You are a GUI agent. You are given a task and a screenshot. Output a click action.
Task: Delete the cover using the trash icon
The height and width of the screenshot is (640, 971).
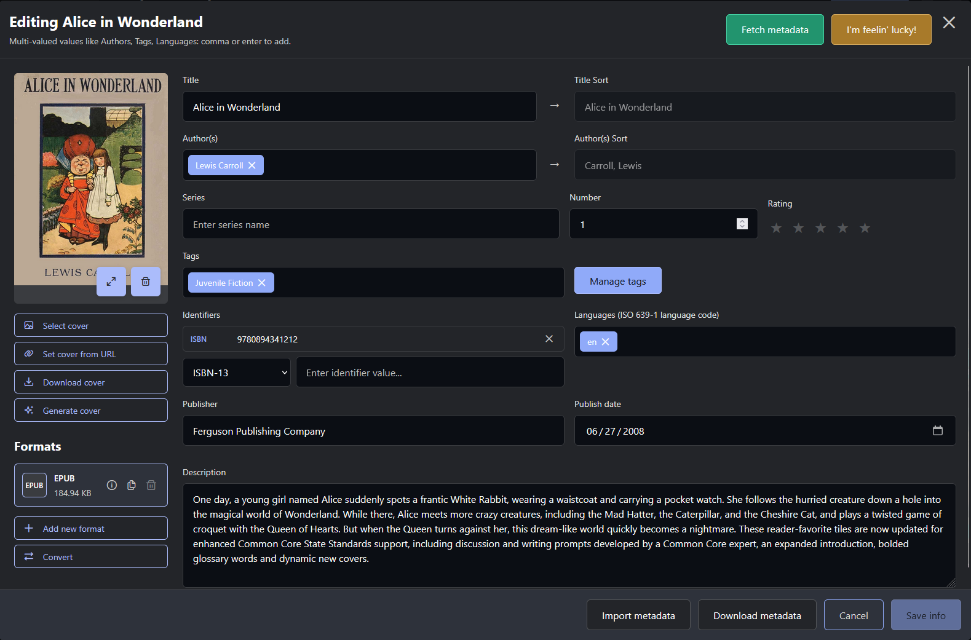pos(146,282)
